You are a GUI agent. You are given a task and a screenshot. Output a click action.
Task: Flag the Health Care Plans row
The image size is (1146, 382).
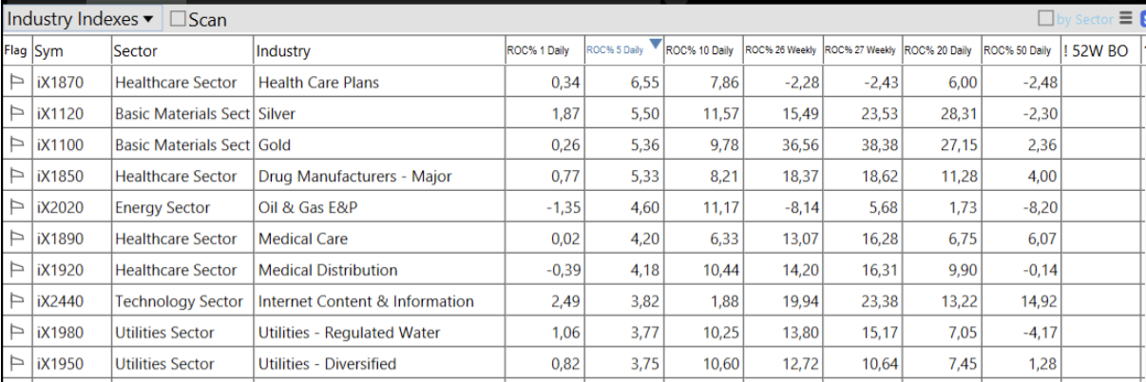(x=15, y=83)
